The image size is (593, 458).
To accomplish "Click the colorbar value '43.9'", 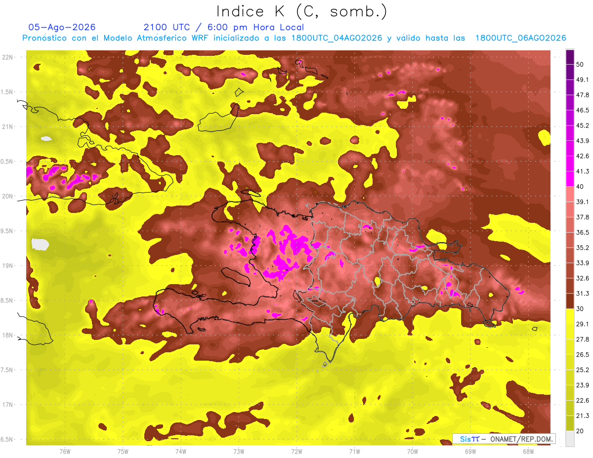I will [583, 141].
